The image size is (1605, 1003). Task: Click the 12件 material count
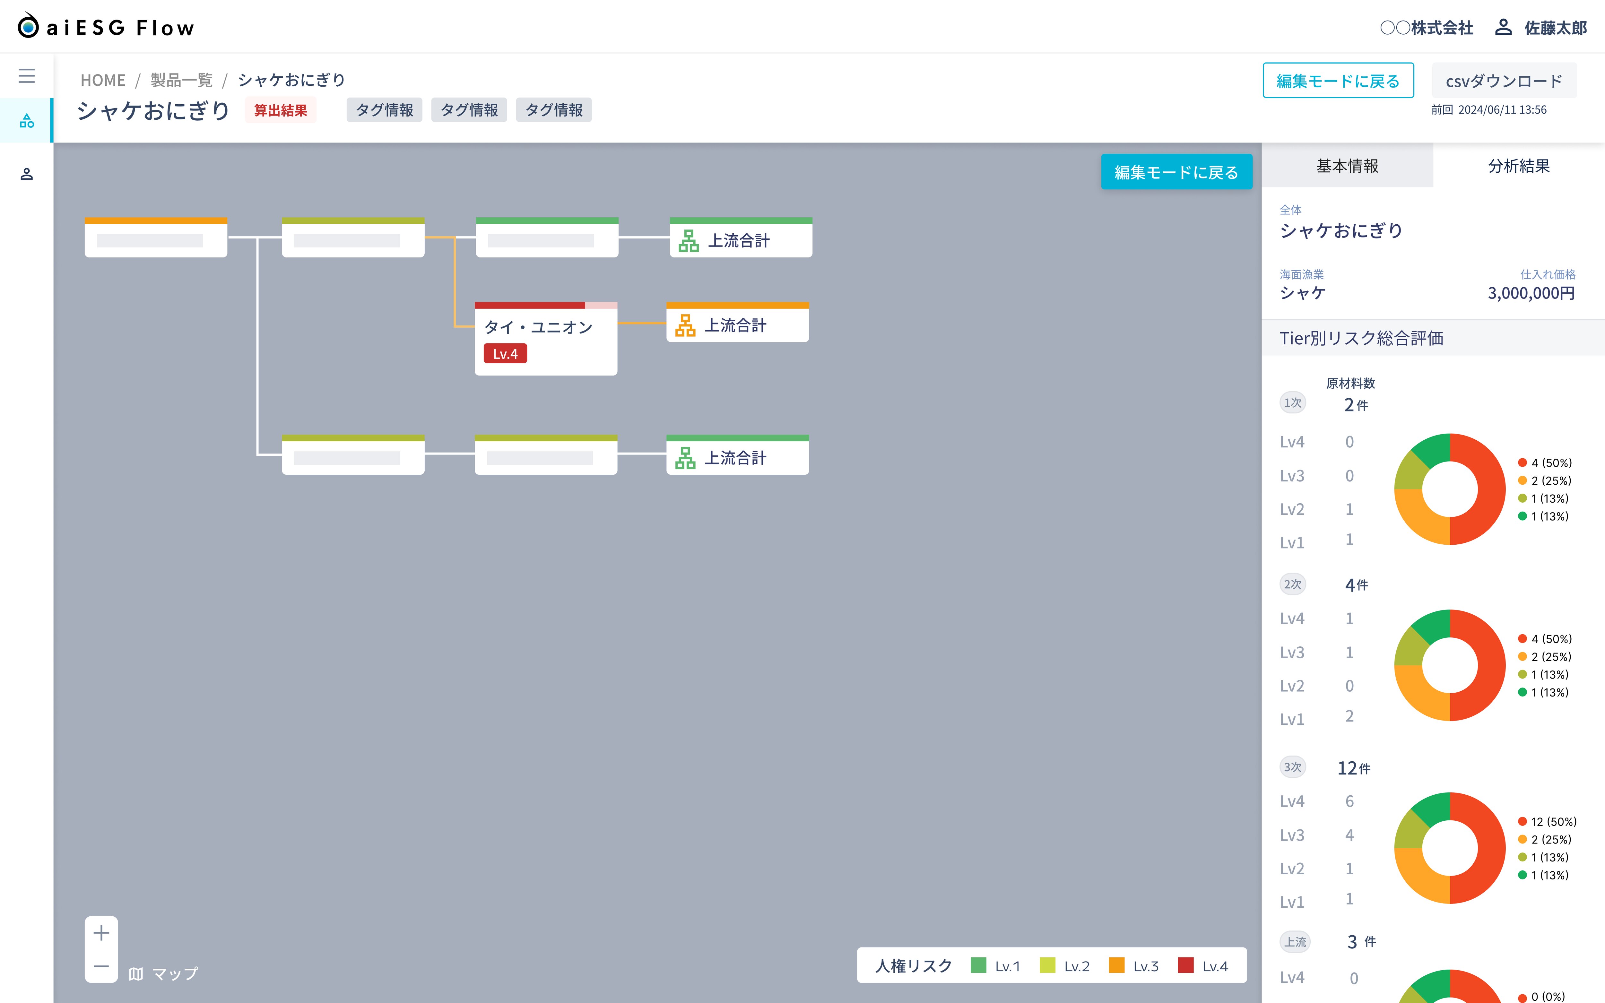pyautogui.click(x=1354, y=768)
